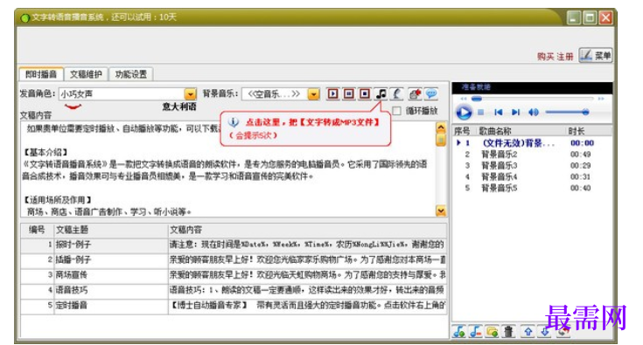Click the text area scroll down arrow
This screenshot has width=643, height=345.
(x=441, y=210)
